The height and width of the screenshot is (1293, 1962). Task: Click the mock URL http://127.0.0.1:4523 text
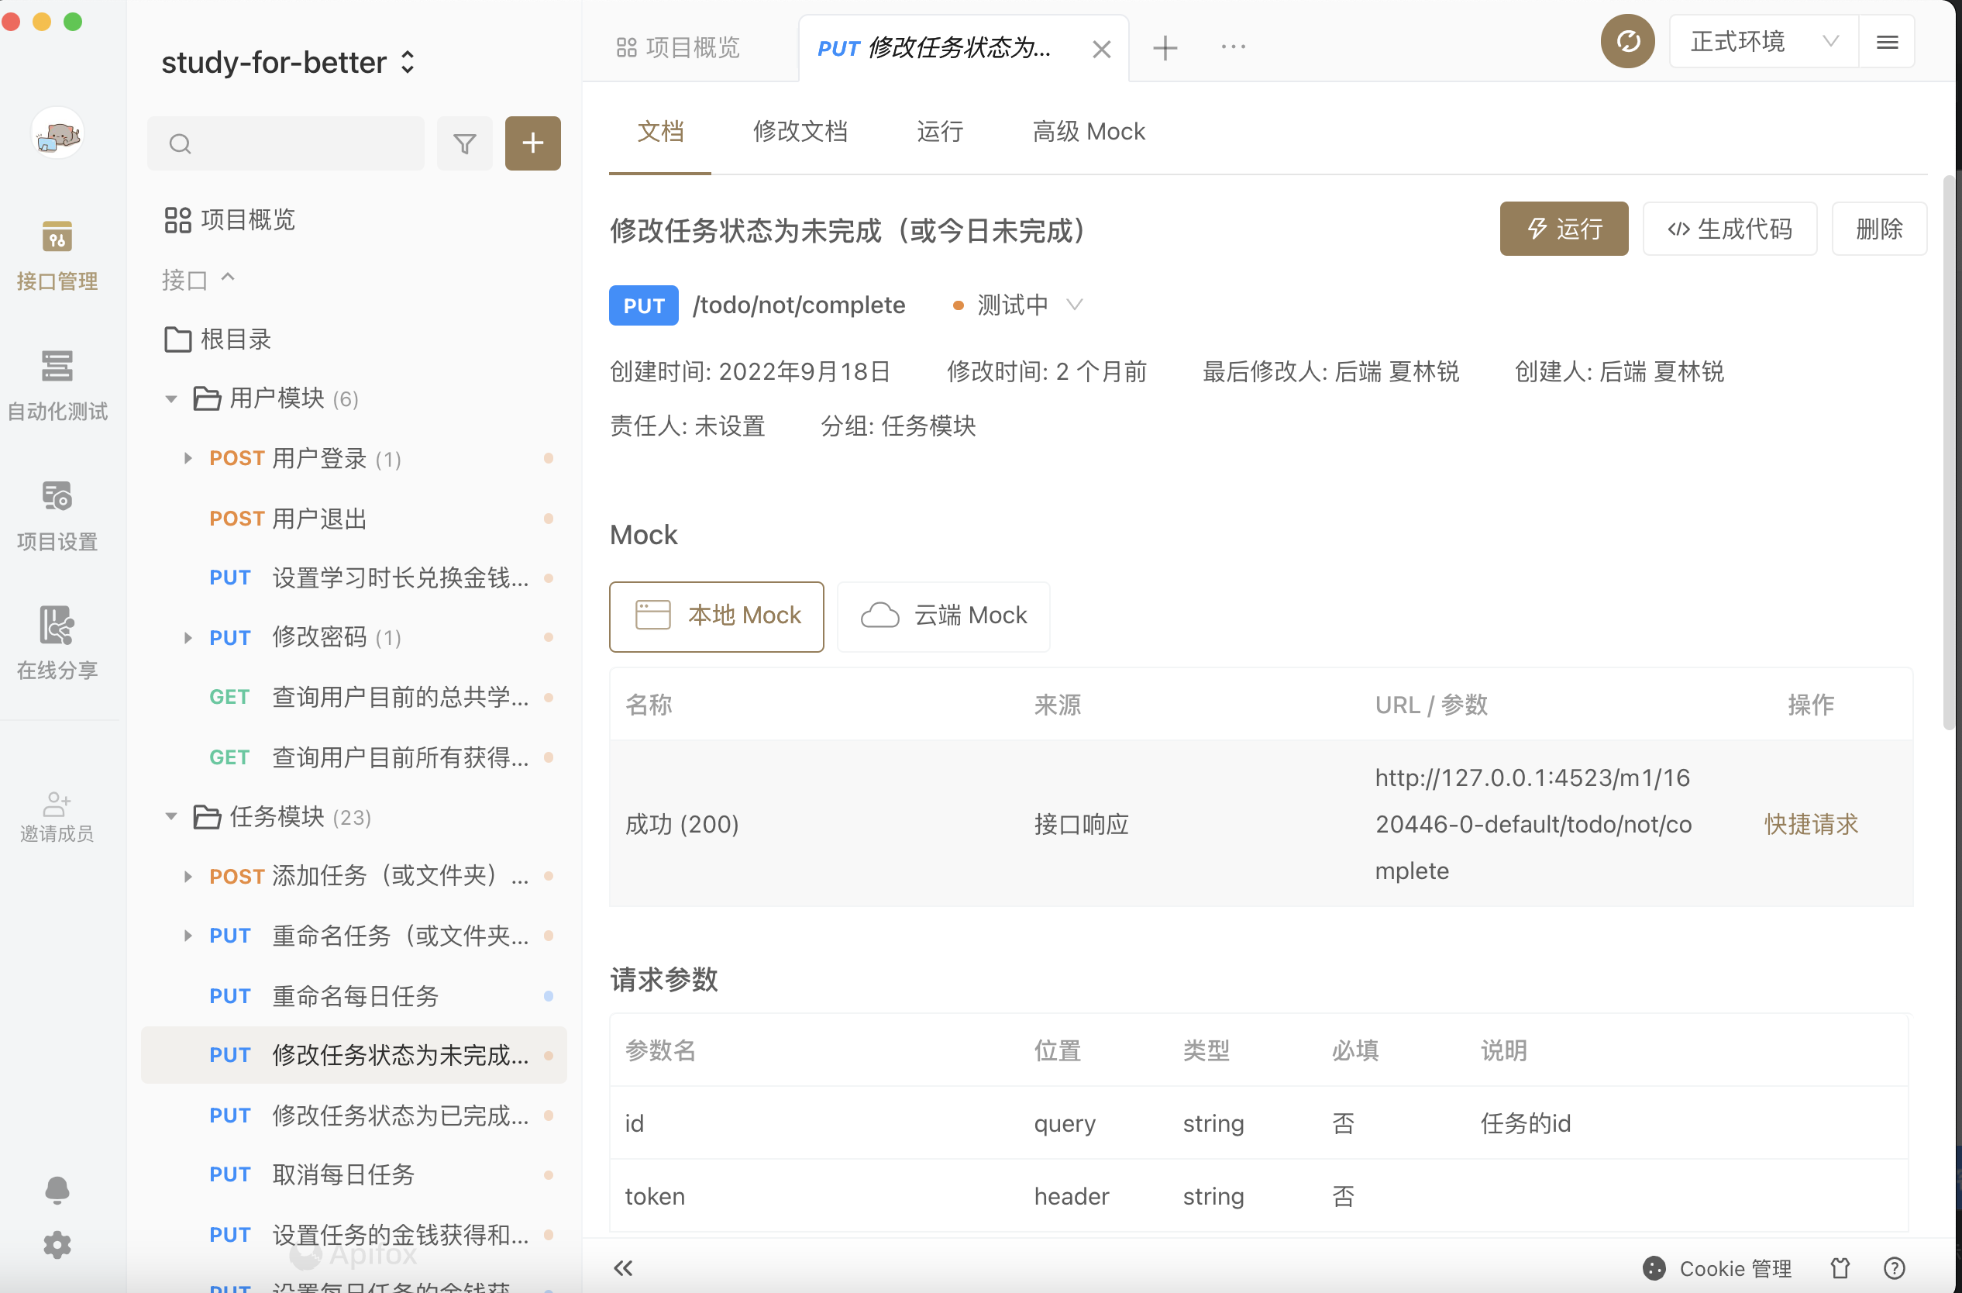pyautogui.click(x=1533, y=824)
